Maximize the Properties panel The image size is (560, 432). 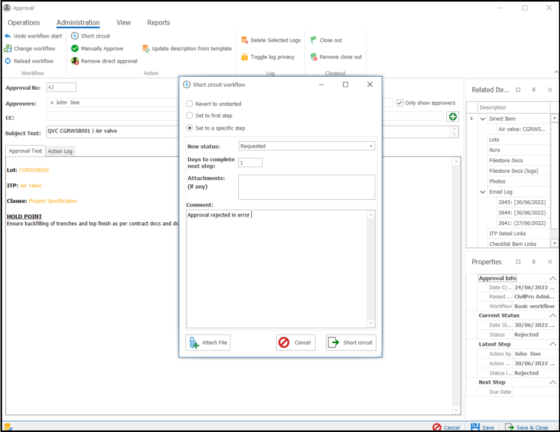tap(518, 262)
